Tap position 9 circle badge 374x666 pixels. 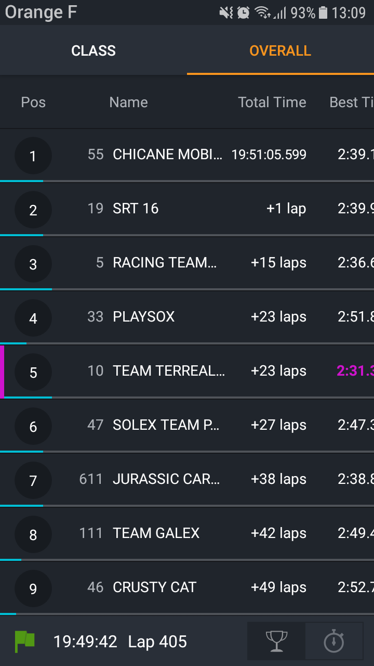[33, 588]
